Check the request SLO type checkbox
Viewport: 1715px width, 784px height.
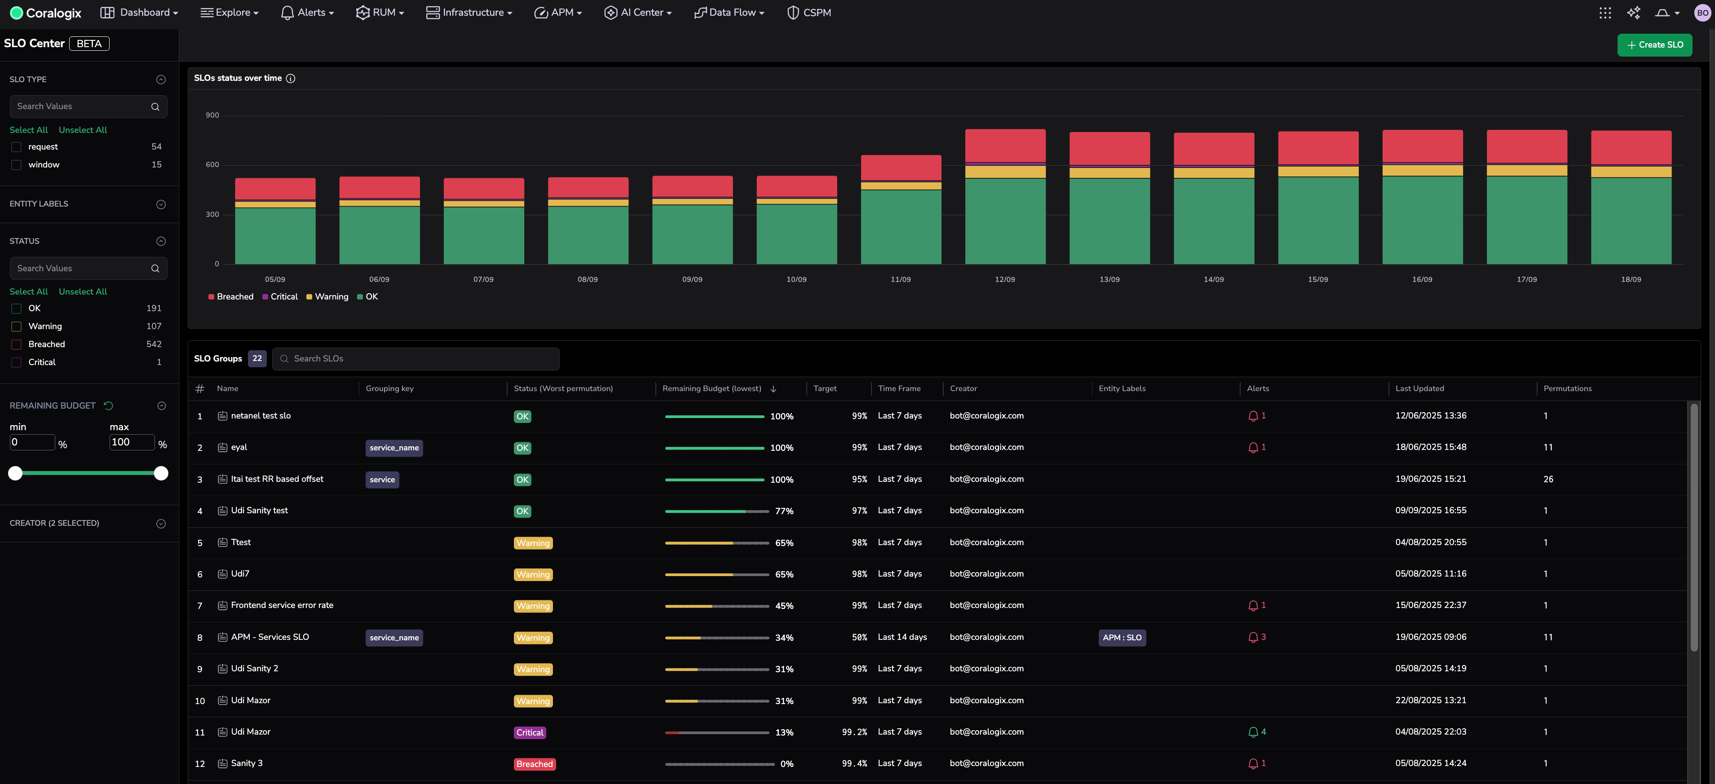point(17,147)
